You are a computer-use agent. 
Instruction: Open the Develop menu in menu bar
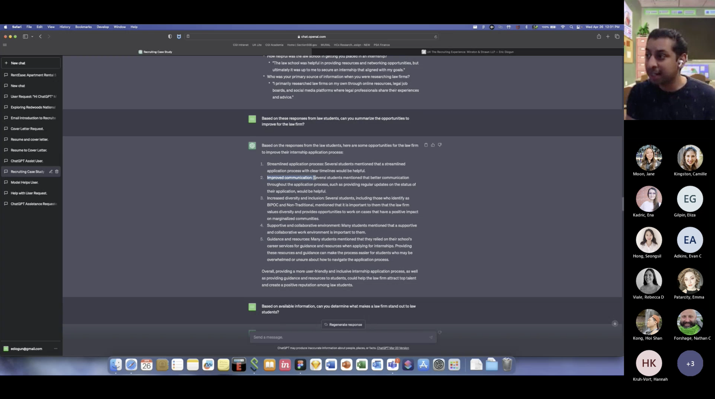point(102,27)
